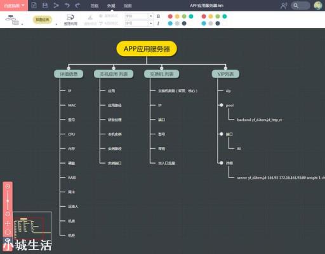Pick teal in the right color palette
Screen dimensions: 325x254
pyautogui.click(x=225, y=17)
